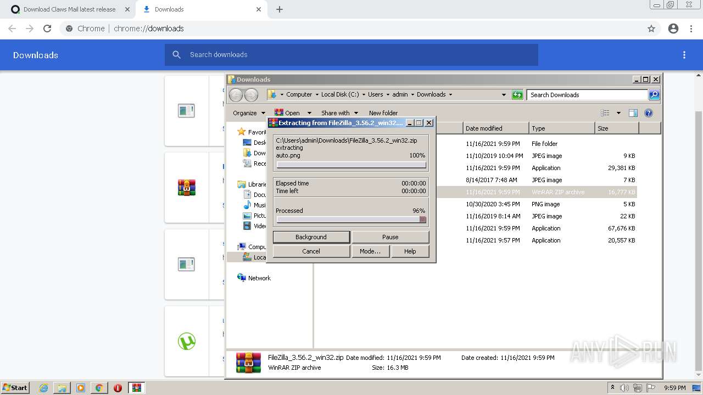Click the Search downloads field

[351, 55]
